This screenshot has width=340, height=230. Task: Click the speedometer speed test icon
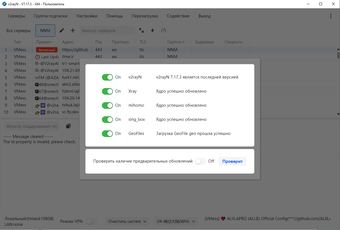click(164, 30)
